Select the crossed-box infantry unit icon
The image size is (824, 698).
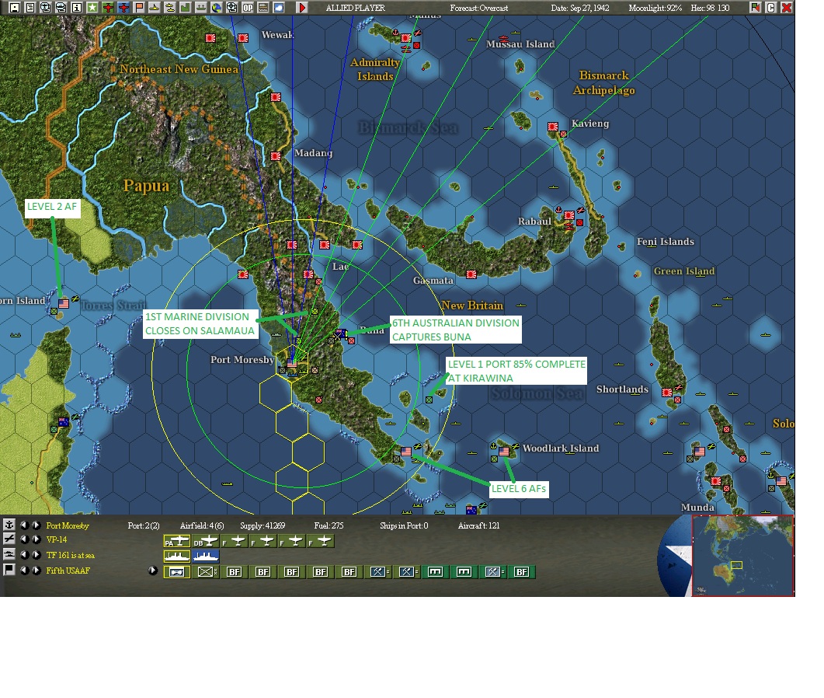click(206, 572)
